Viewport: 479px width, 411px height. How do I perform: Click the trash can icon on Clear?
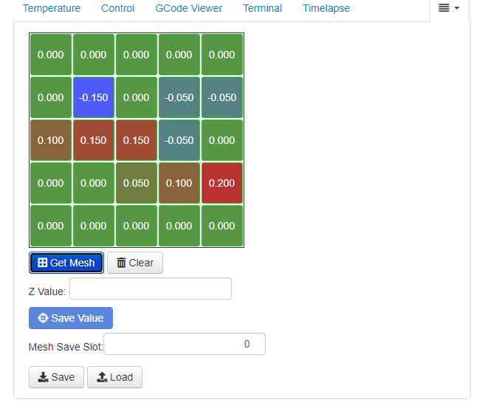[121, 263]
